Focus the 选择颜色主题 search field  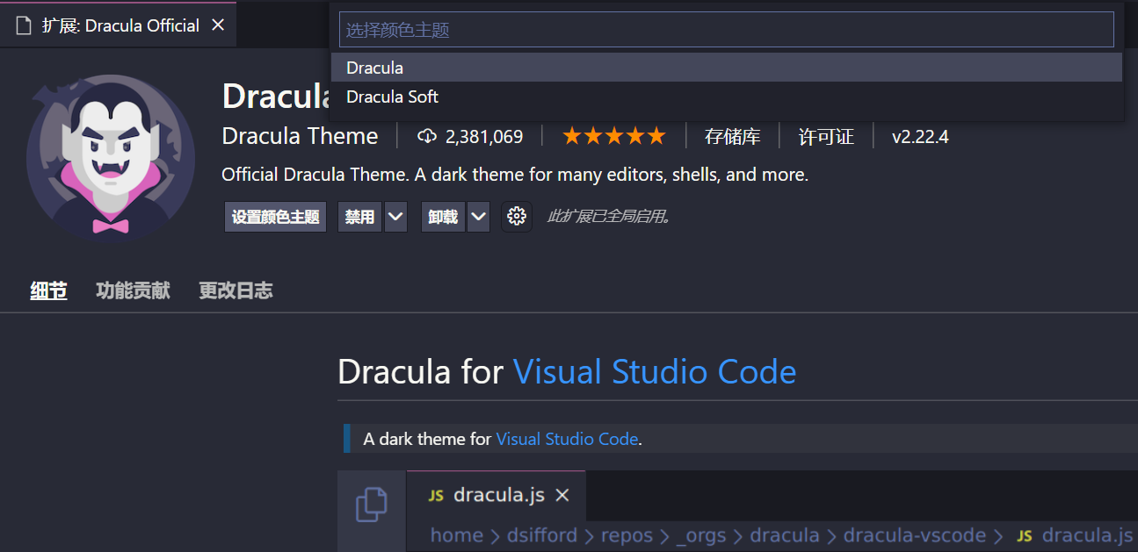(x=726, y=30)
